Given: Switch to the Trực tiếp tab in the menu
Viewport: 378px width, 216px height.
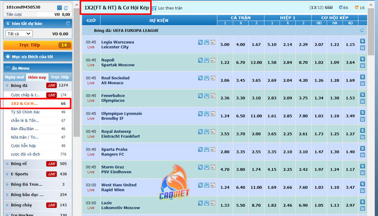Looking at the screenshot, I should point(60,77).
